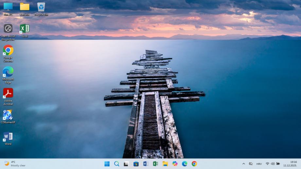301x169 pixels.
Task: Open the Windows Start menu
Action: (107, 164)
